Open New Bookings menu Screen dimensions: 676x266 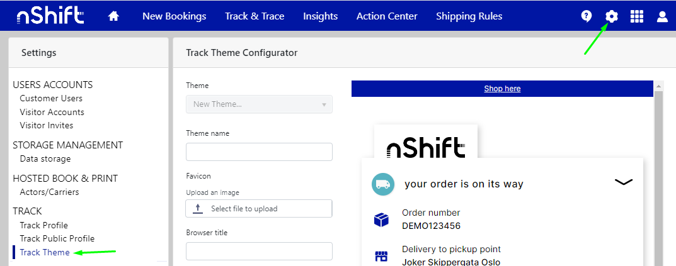(x=174, y=16)
